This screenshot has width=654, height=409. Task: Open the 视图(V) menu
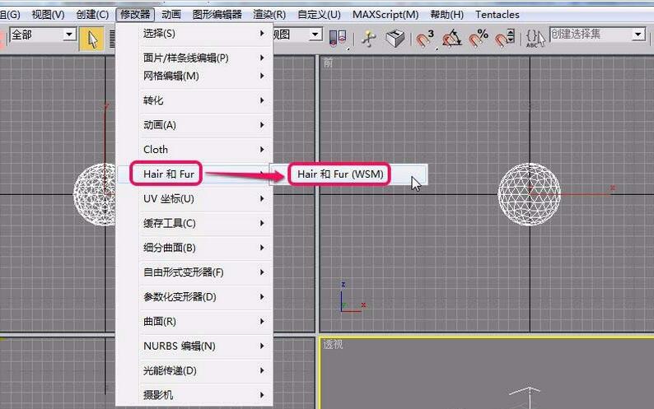point(48,15)
